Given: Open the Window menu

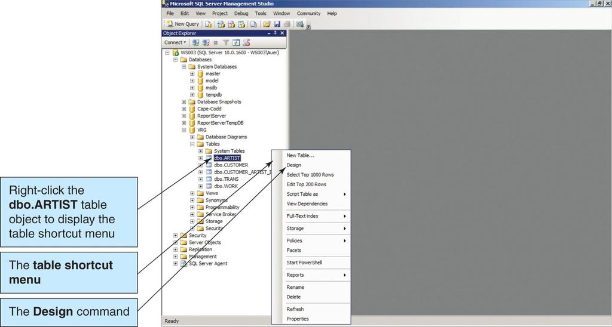Looking at the screenshot, I should pos(281,13).
